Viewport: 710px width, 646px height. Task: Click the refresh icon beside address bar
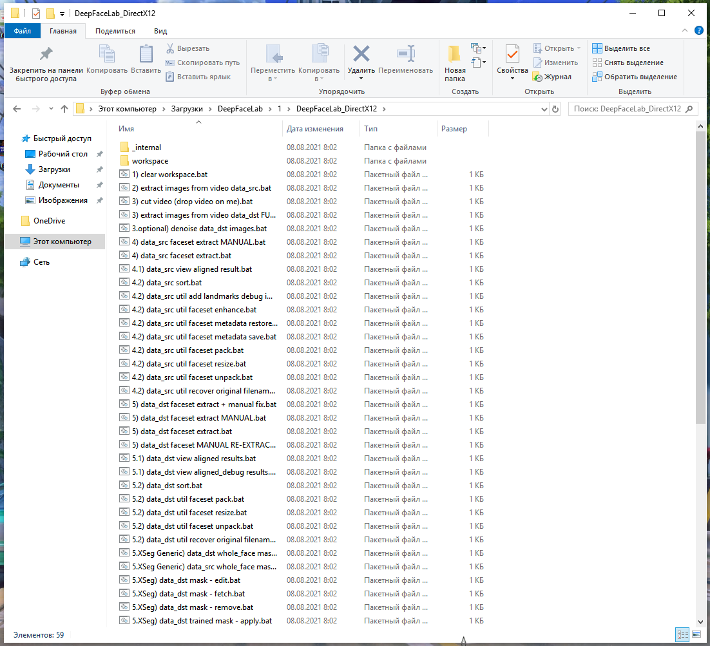tap(555, 109)
